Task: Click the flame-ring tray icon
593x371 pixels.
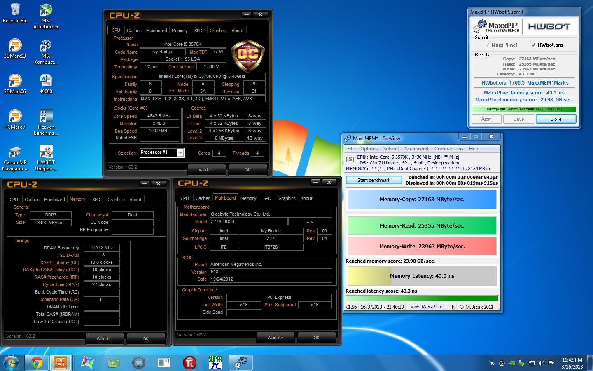Action: (x=502, y=363)
